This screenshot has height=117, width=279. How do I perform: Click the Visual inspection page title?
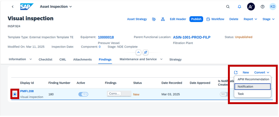tap(31, 19)
